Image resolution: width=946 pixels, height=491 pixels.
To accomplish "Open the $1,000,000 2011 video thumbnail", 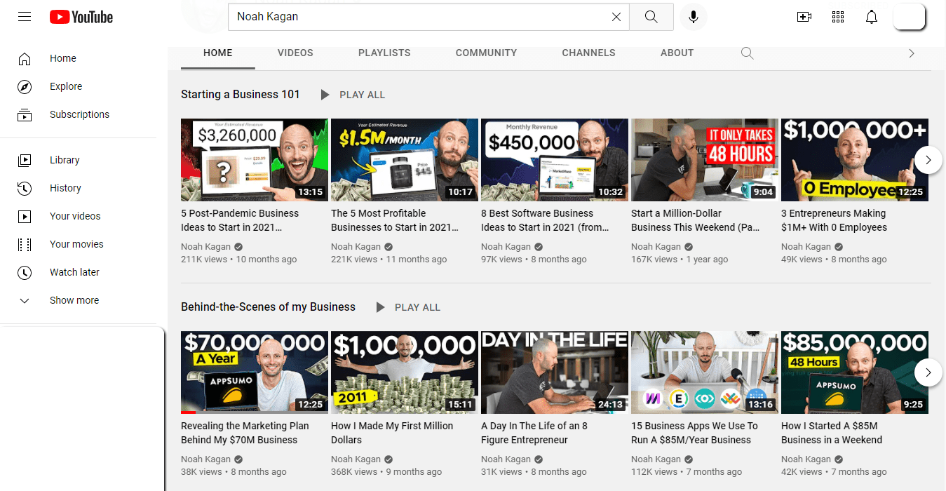I will (405, 372).
